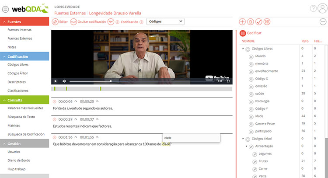Open Usuarios under Gestión

click(14, 152)
